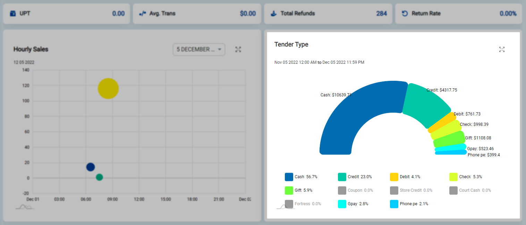Click the 'Credit: $4317.75' chart label
This screenshot has height=225, width=526.
442,90
